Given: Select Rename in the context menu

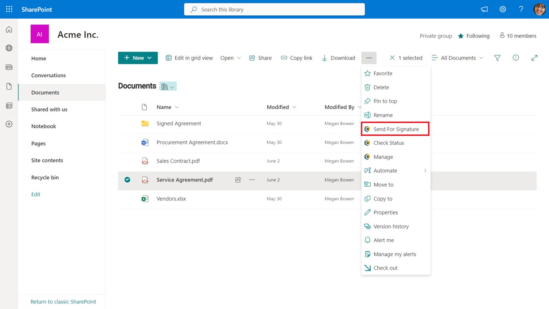Looking at the screenshot, I should coord(396,115).
